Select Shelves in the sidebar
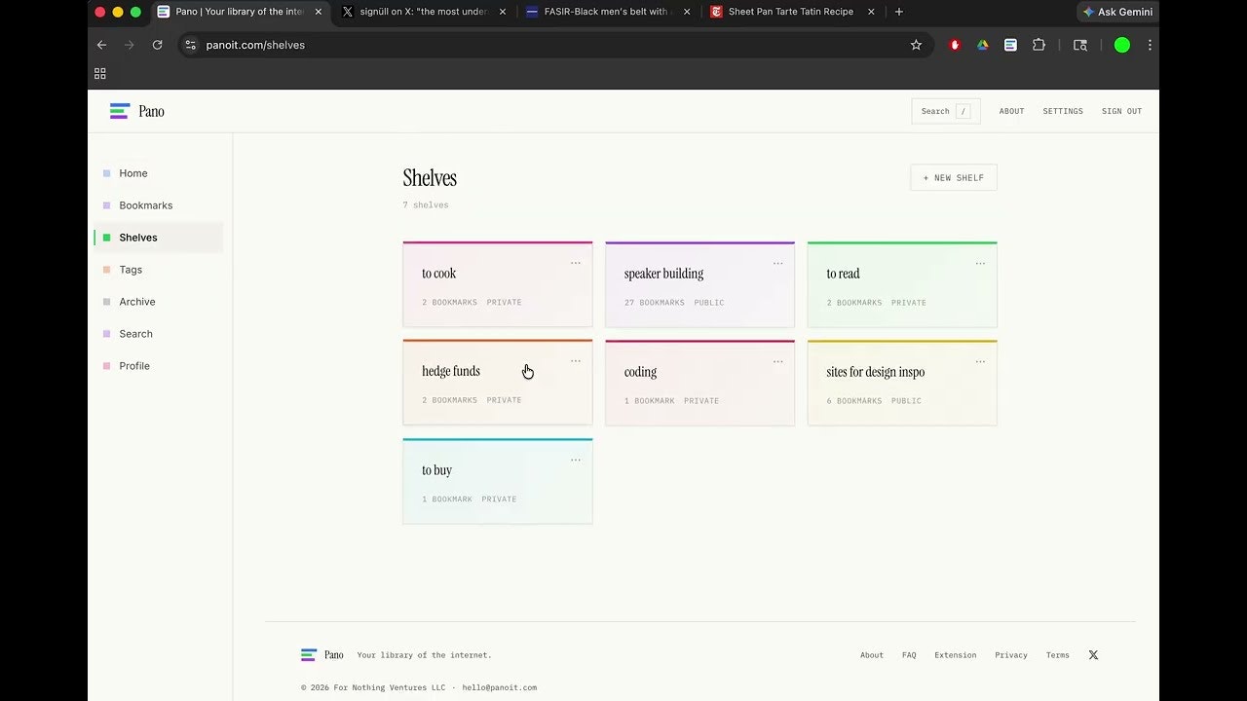The image size is (1247, 701). (159, 238)
